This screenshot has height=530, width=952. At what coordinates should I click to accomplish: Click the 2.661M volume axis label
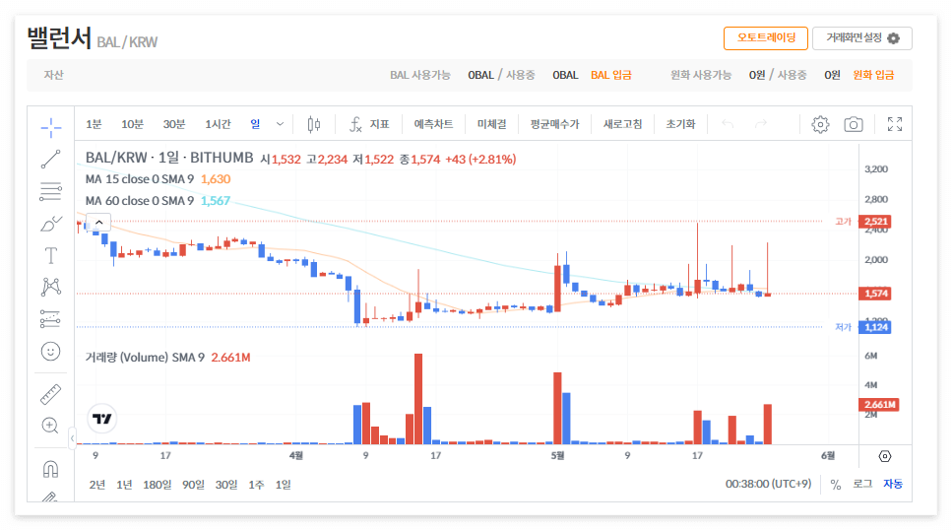(878, 405)
